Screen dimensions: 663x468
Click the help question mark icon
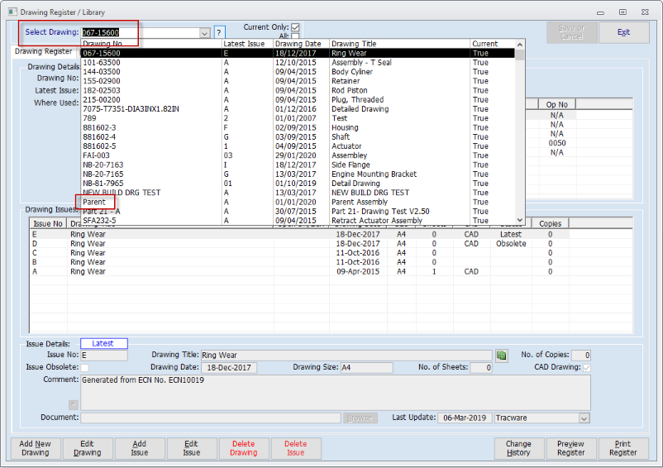pyautogui.click(x=219, y=32)
